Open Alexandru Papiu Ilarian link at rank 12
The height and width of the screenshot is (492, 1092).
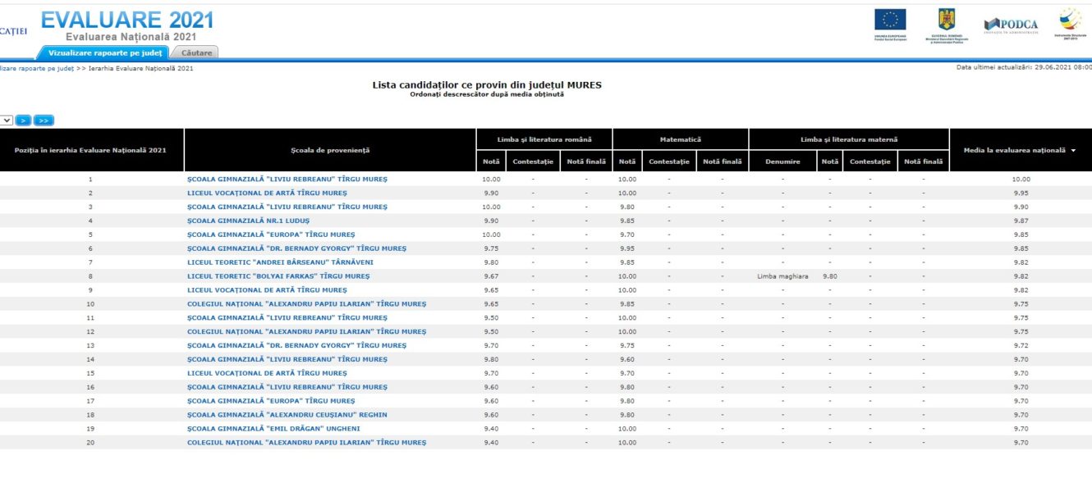coord(306,331)
